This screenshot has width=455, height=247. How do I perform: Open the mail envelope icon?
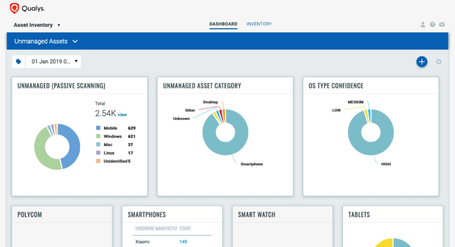click(442, 25)
